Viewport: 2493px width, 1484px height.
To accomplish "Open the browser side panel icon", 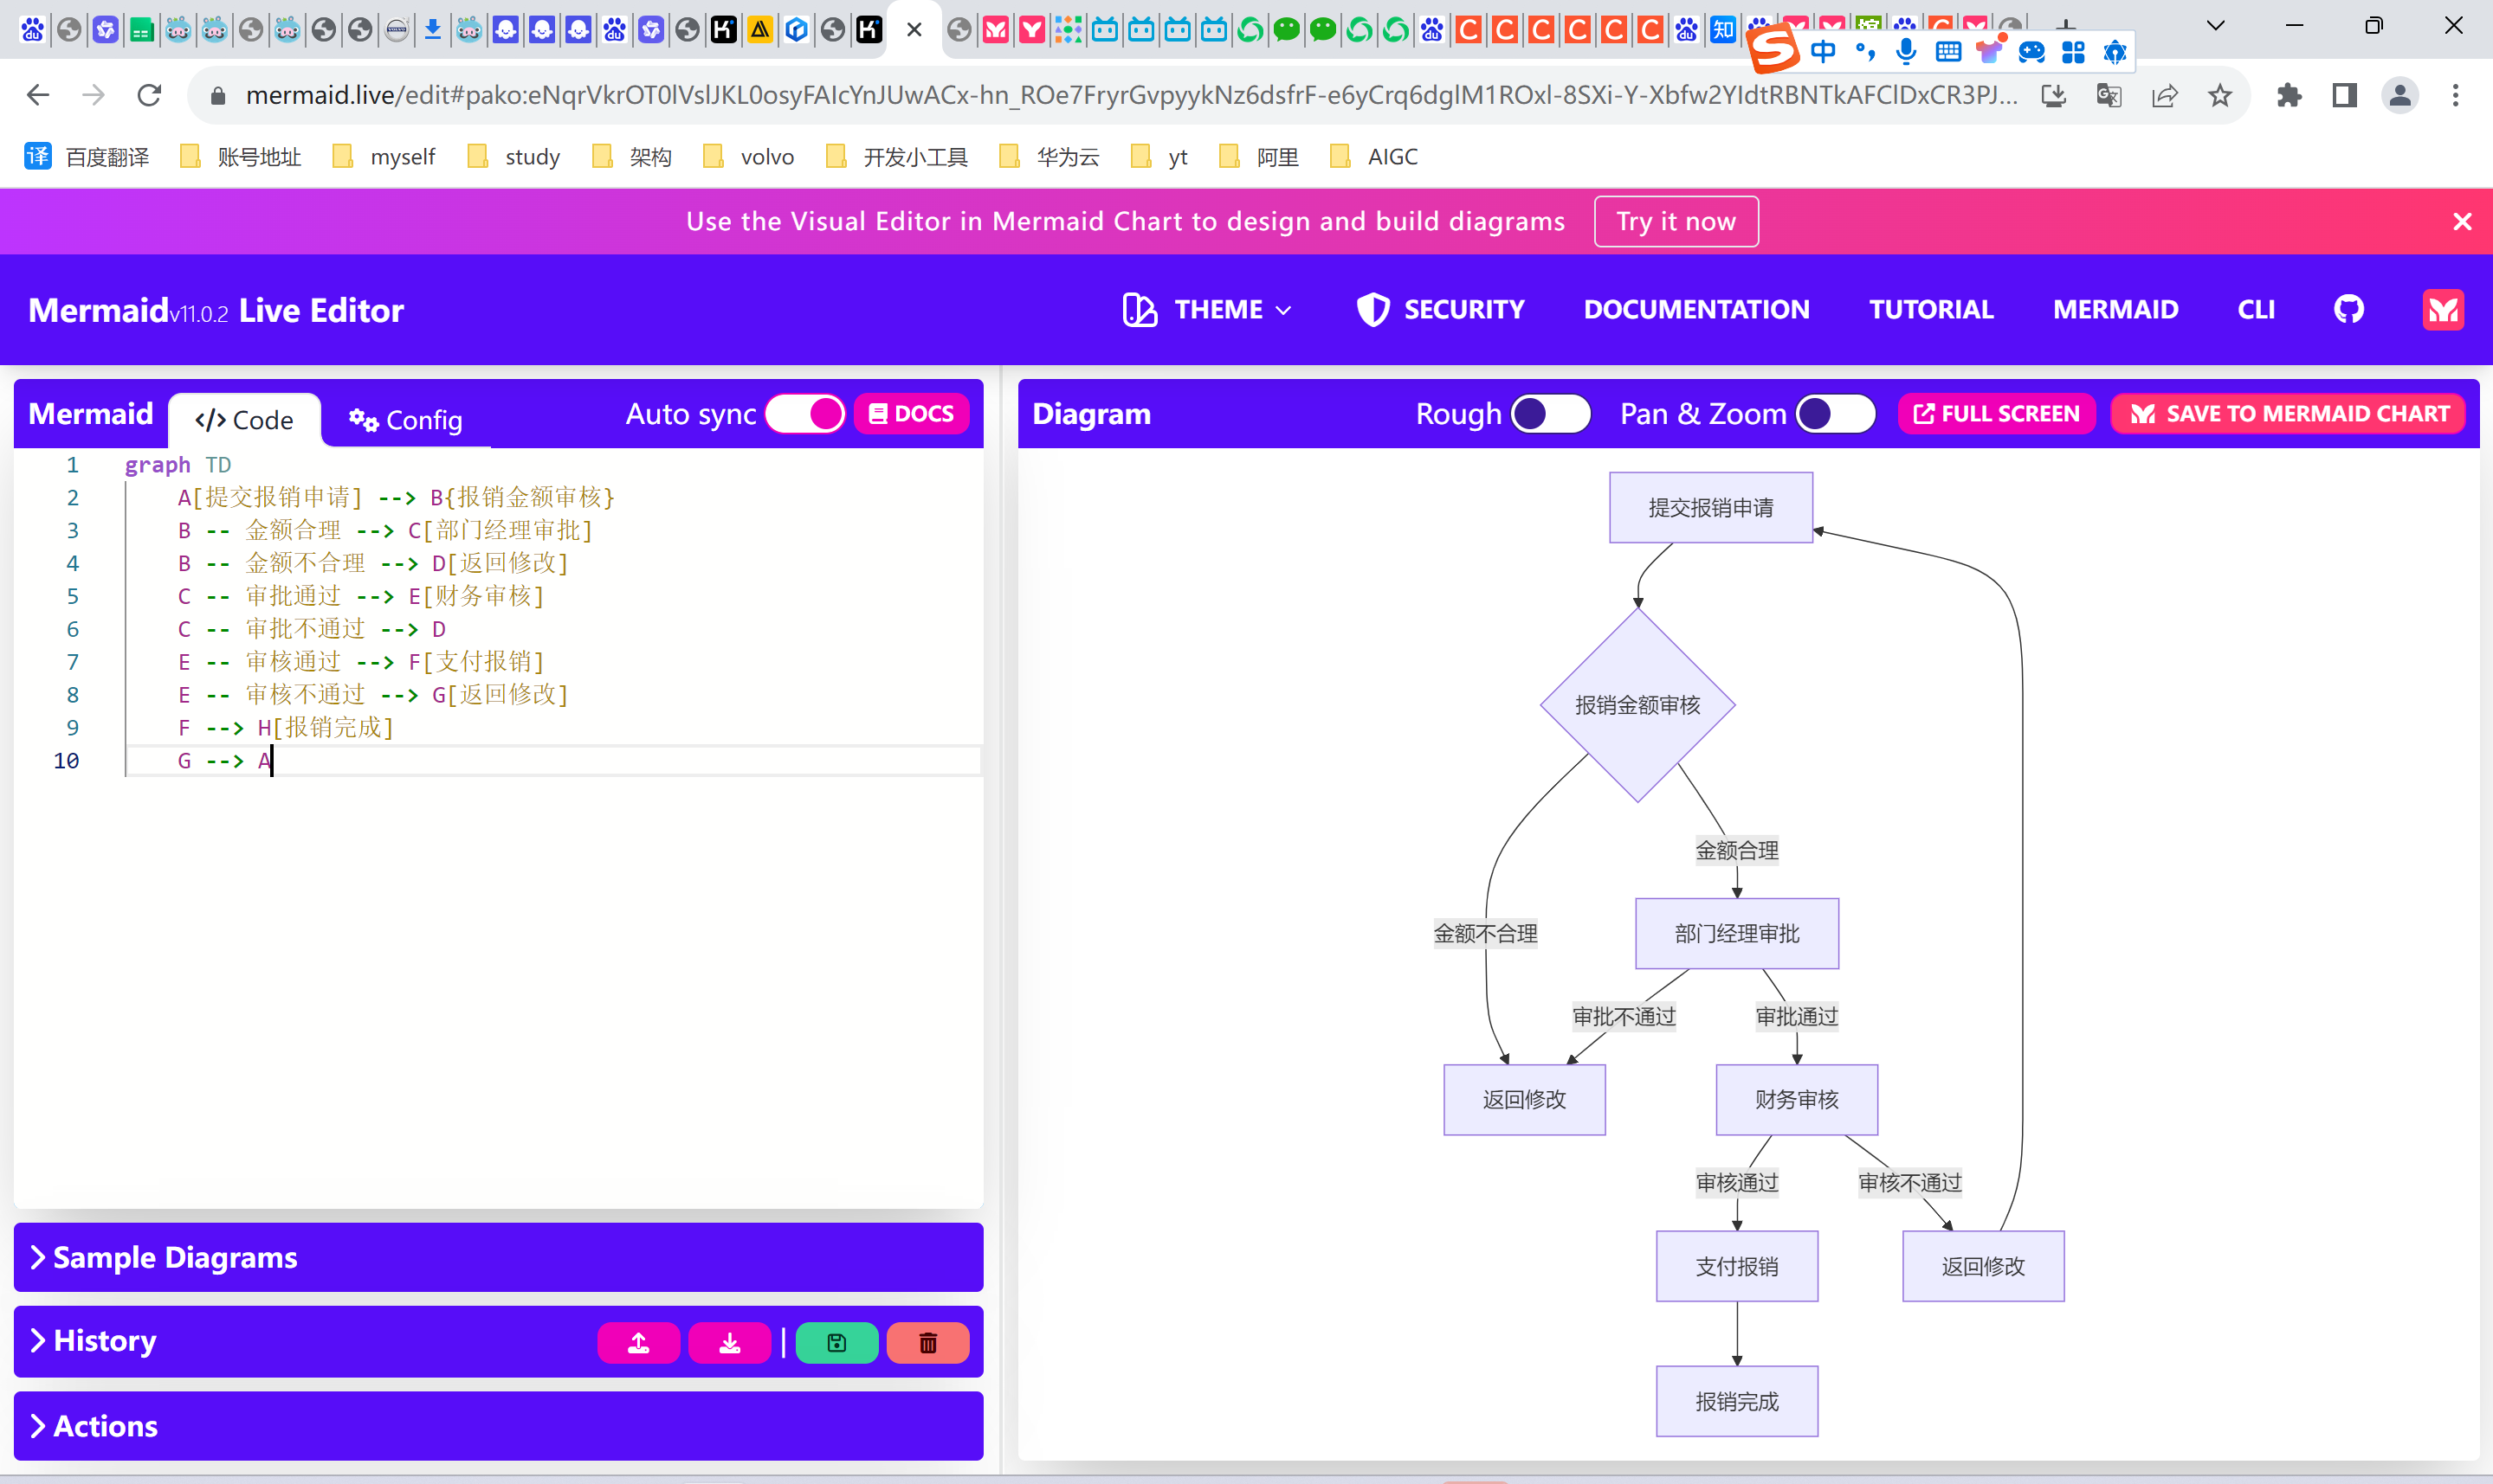I will pos(2344,95).
